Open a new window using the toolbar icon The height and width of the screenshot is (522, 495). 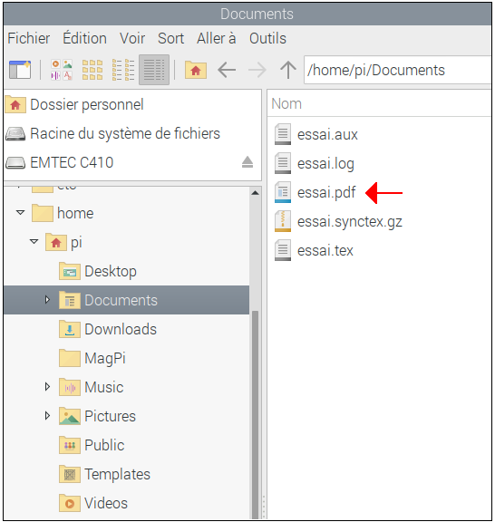[20, 70]
